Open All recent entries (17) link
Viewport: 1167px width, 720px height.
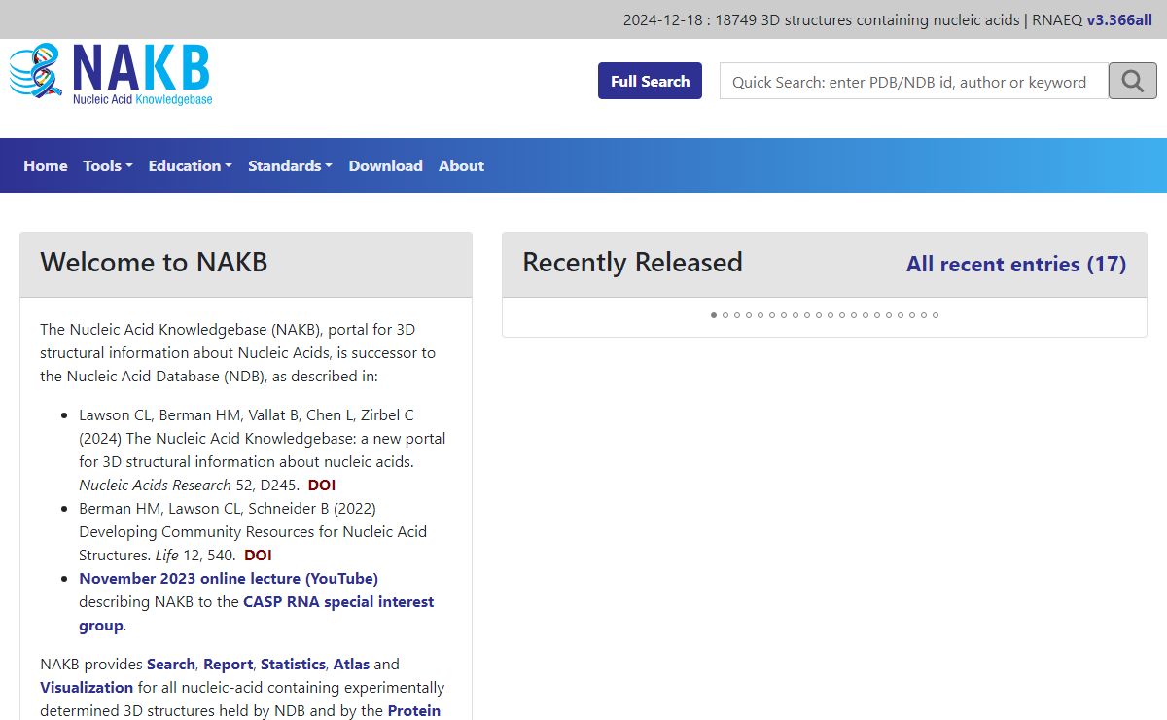click(1016, 264)
